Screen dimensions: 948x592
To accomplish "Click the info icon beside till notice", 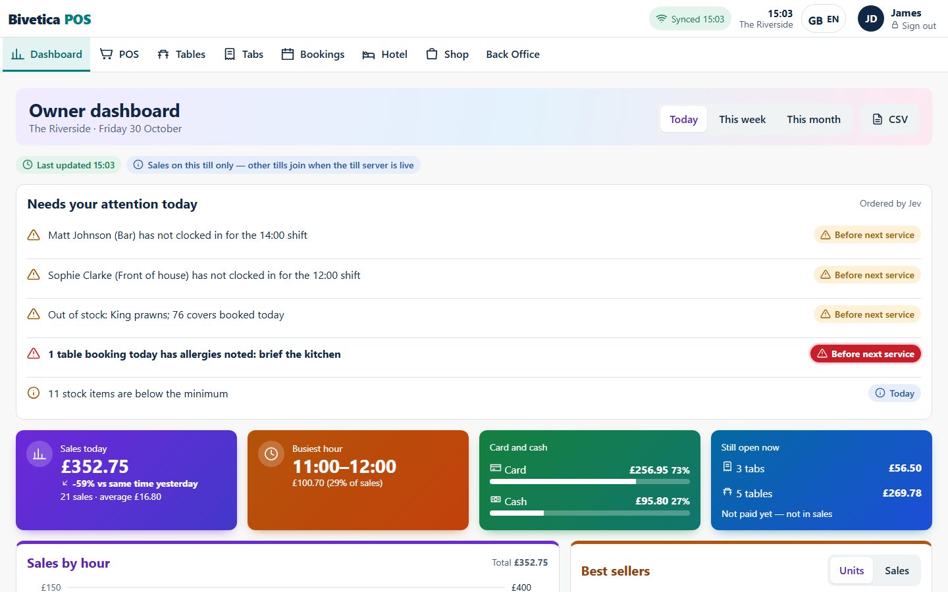I will [x=138, y=165].
